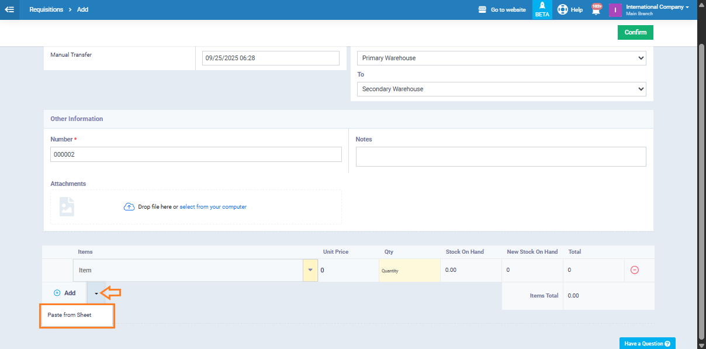Screen dimensions: 706x349
Task: Click the upload cloud icon in Attachments
Action: 129,207
